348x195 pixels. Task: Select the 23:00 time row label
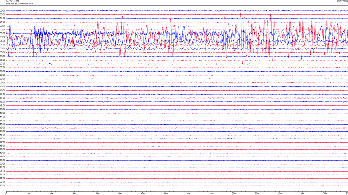tap(3, 182)
